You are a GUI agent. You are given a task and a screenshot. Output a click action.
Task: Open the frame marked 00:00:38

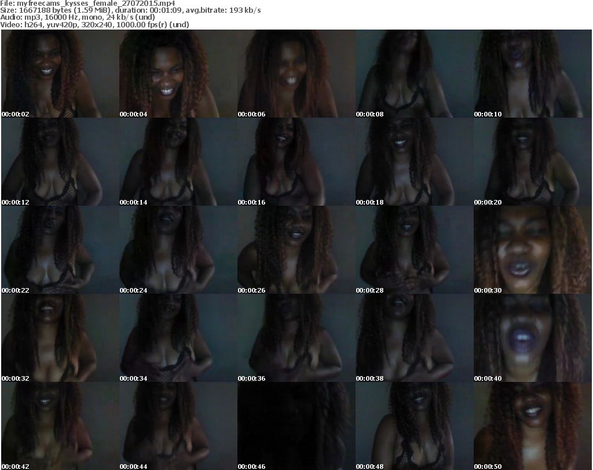(415, 338)
